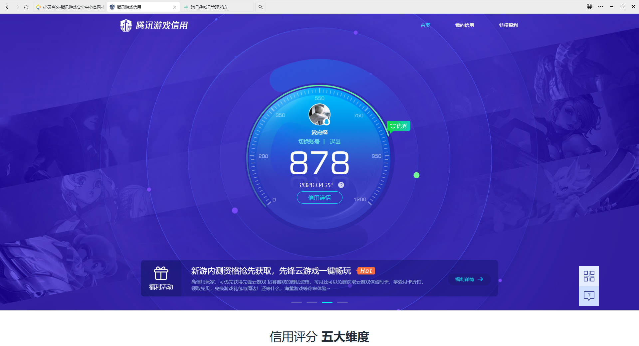Click the feedback question-mark speech bubble icon
The width and height of the screenshot is (639, 346).
pos(589,296)
